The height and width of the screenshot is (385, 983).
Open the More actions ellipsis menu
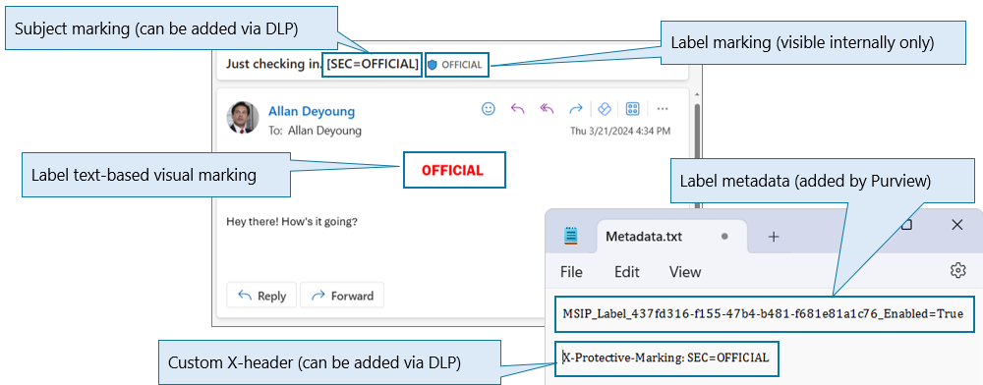coord(662,109)
